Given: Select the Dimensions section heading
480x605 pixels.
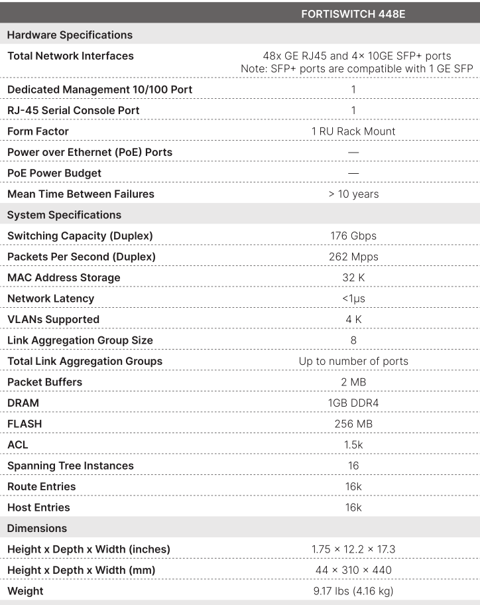Looking at the screenshot, I should pyautogui.click(x=37, y=529).
